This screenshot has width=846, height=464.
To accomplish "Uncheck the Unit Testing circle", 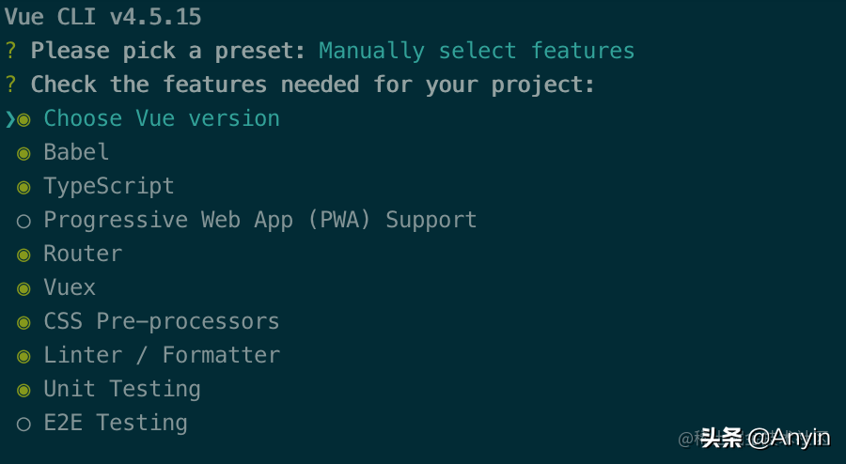I will 23,390.
